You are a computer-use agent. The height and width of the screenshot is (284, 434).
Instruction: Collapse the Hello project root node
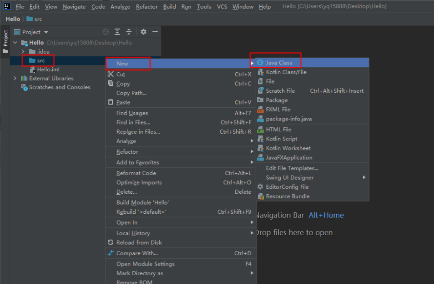pyautogui.click(x=15, y=42)
